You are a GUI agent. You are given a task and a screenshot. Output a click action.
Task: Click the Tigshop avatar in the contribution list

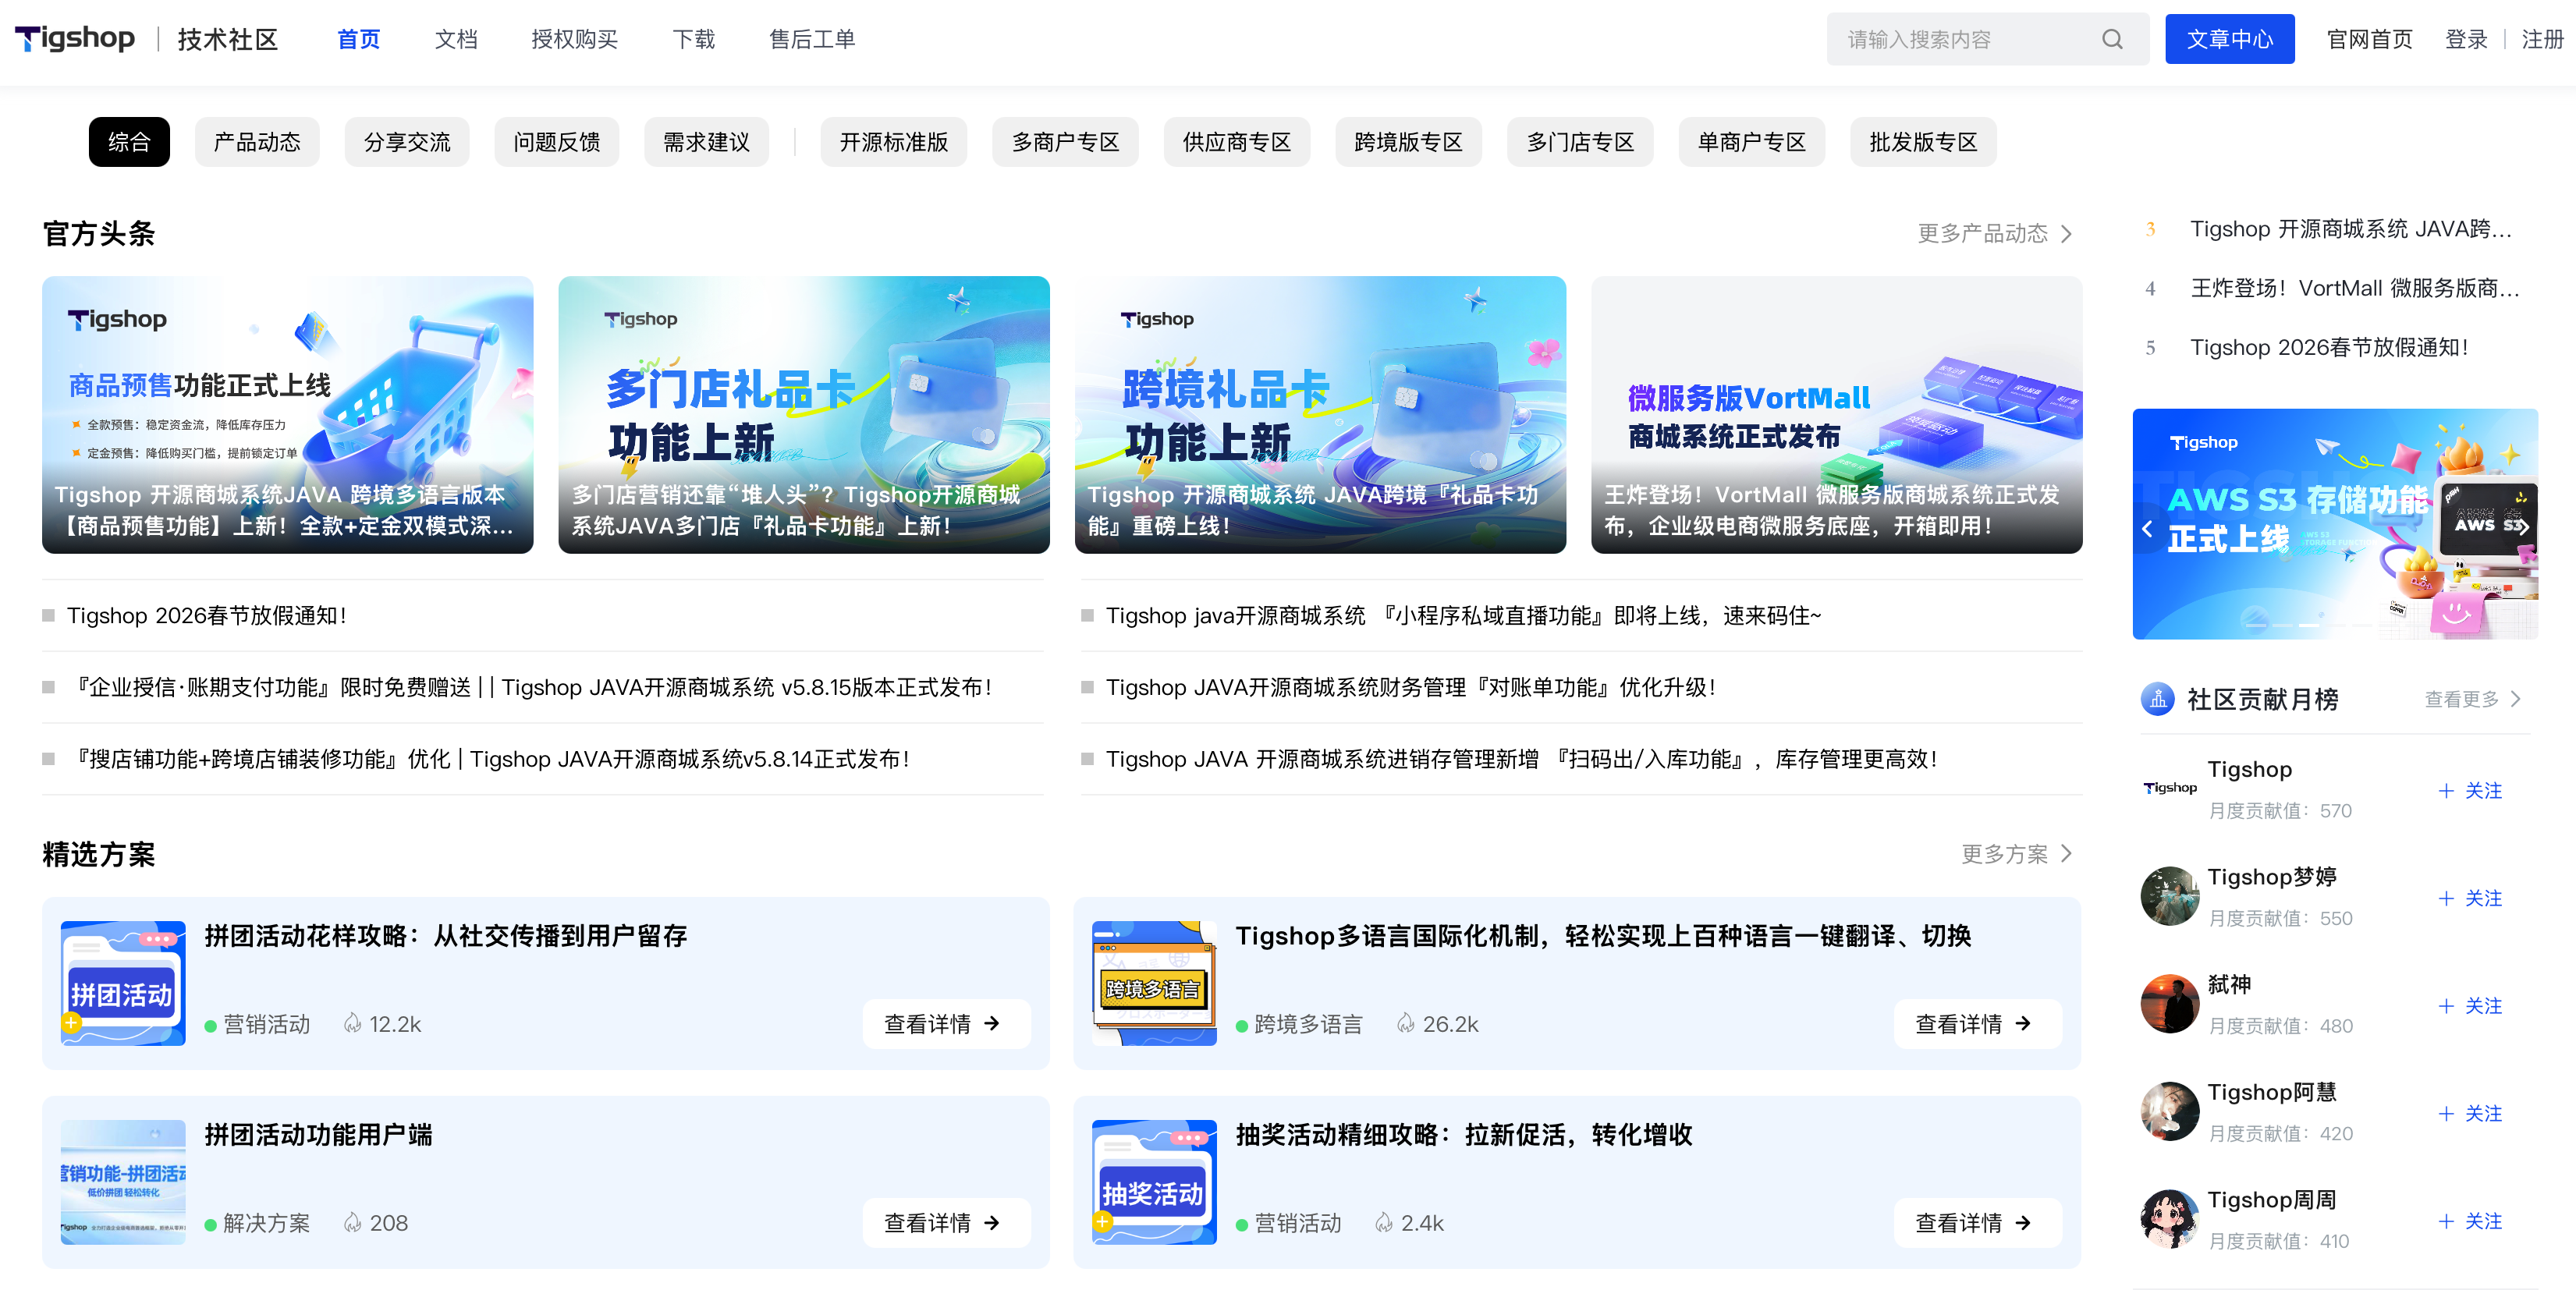(x=2170, y=788)
